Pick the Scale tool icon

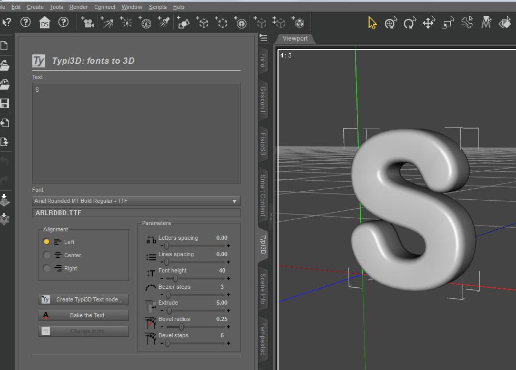coord(448,23)
